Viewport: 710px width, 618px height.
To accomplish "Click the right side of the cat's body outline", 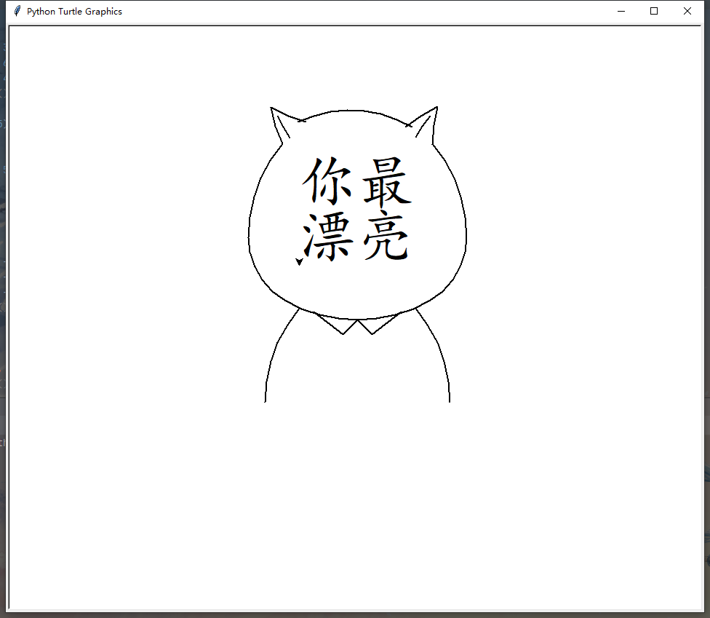I will click(446, 364).
